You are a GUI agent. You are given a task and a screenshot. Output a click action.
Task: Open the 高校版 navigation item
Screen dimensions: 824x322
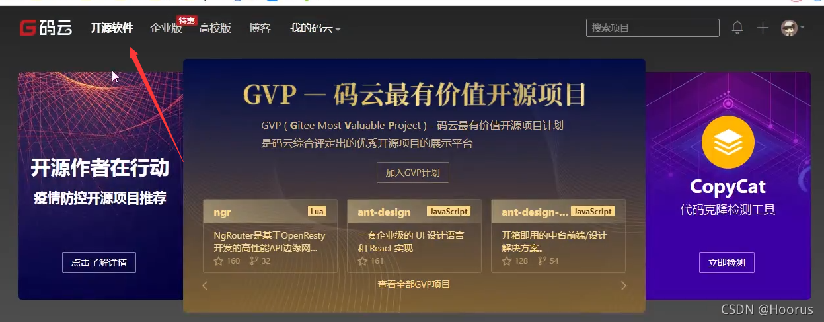pos(215,28)
